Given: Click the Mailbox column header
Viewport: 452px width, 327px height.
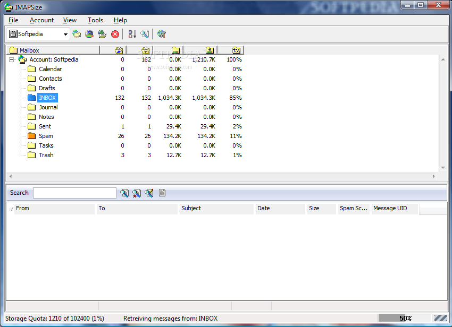Looking at the screenshot, I should click(53, 50).
